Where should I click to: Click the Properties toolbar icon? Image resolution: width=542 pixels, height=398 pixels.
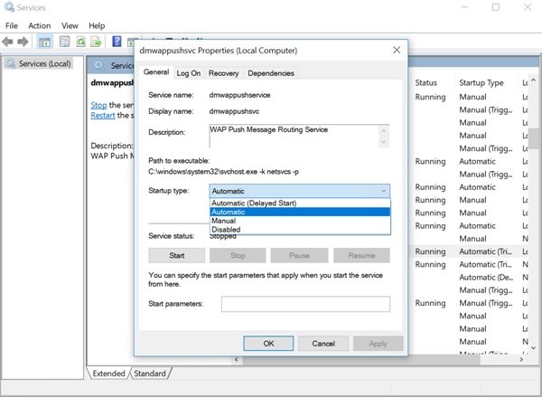[65, 42]
